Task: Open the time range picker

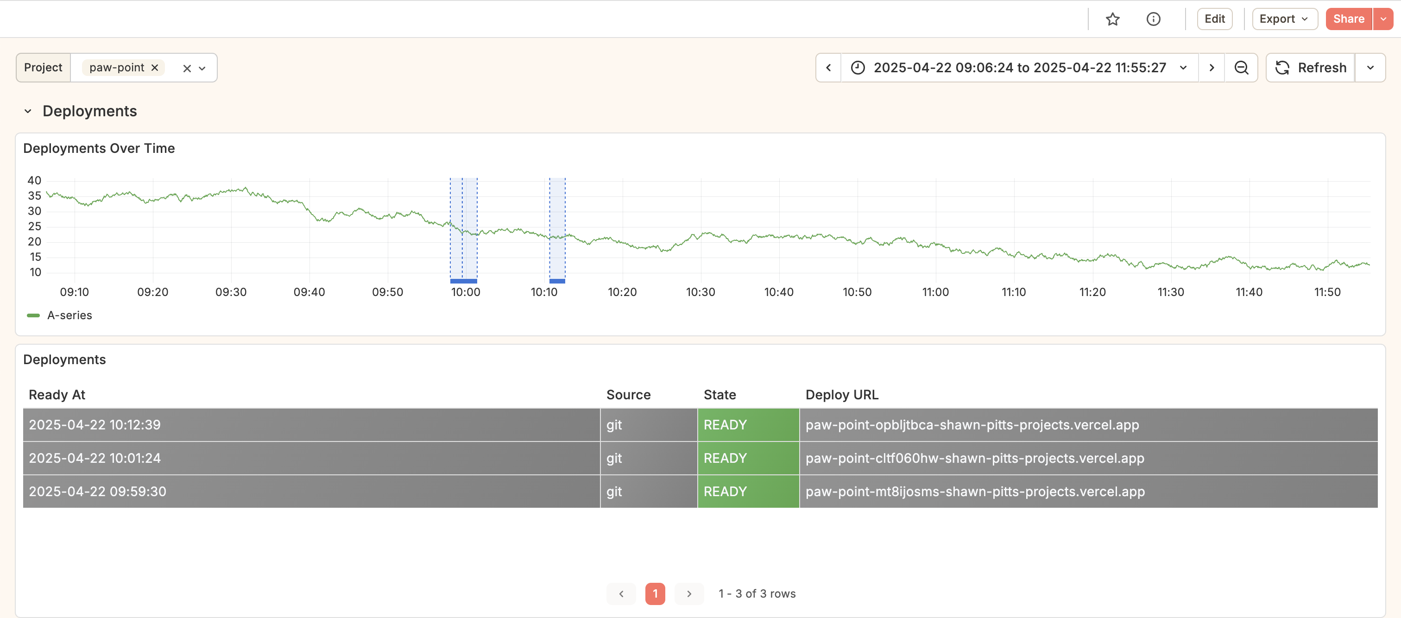Action: tap(1019, 68)
